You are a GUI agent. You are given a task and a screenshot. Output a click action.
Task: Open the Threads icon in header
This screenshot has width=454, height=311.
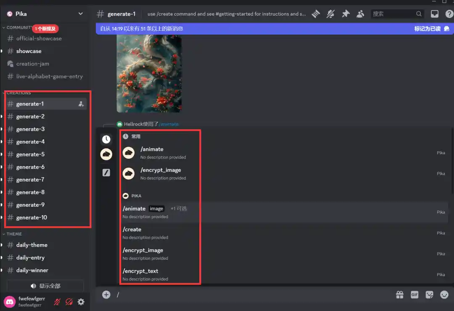coord(316,14)
